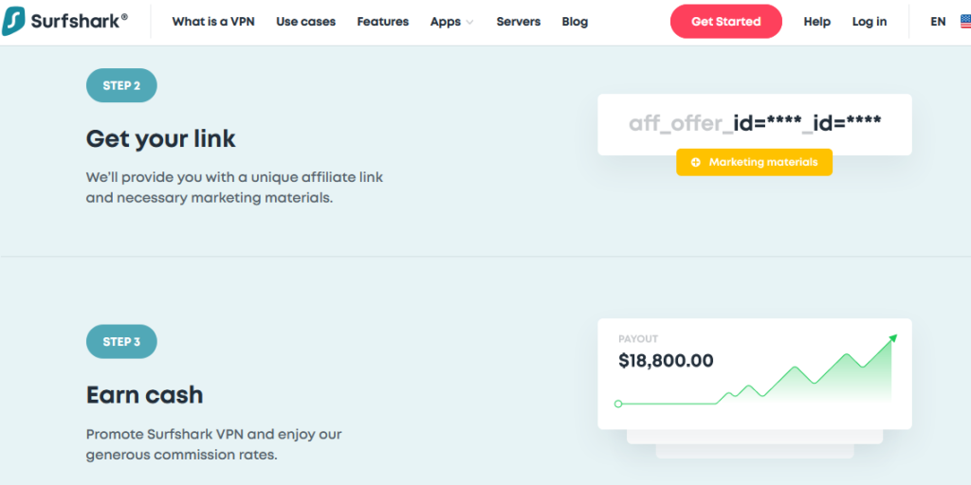Open the Help link

click(x=816, y=22)
